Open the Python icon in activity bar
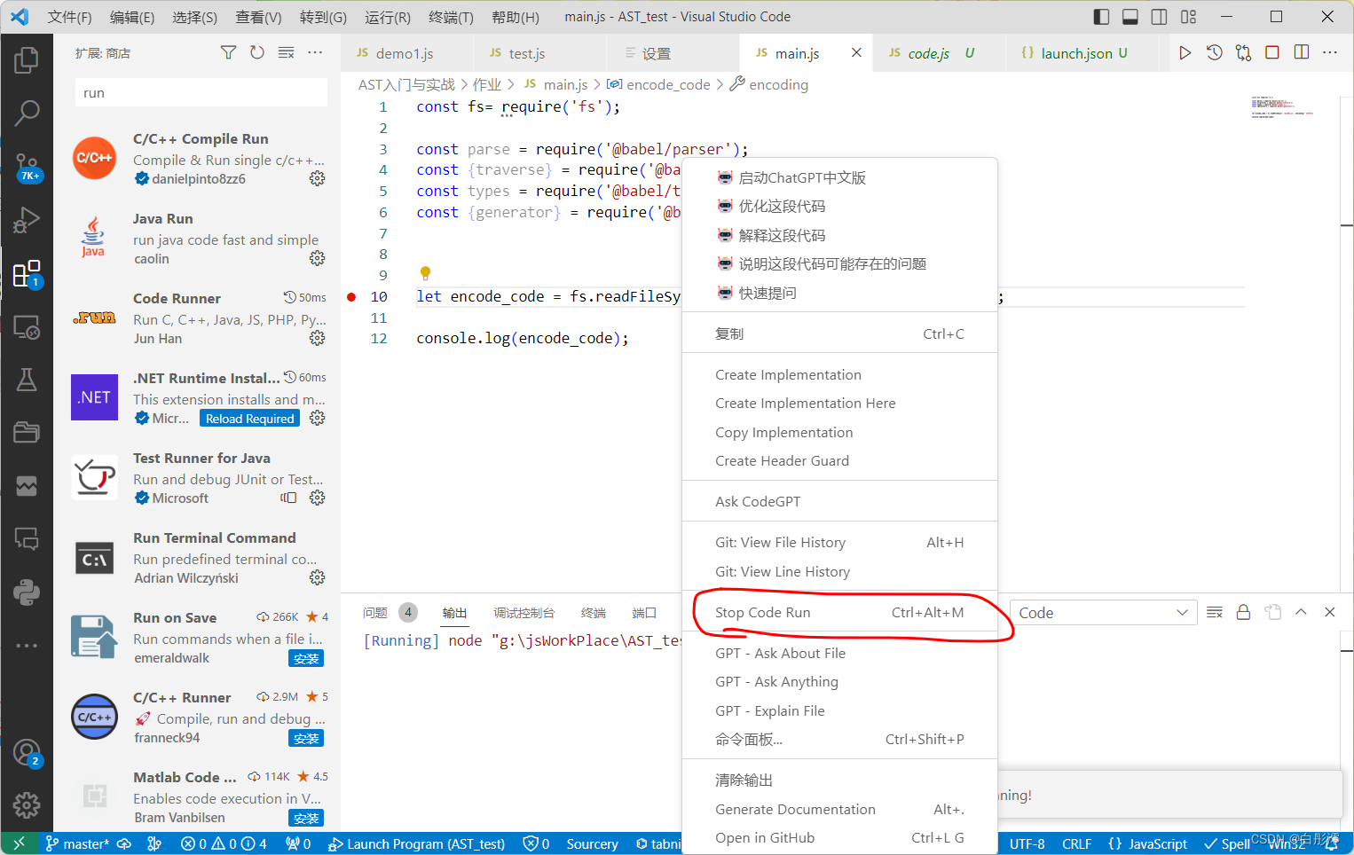 click(27, 592)
